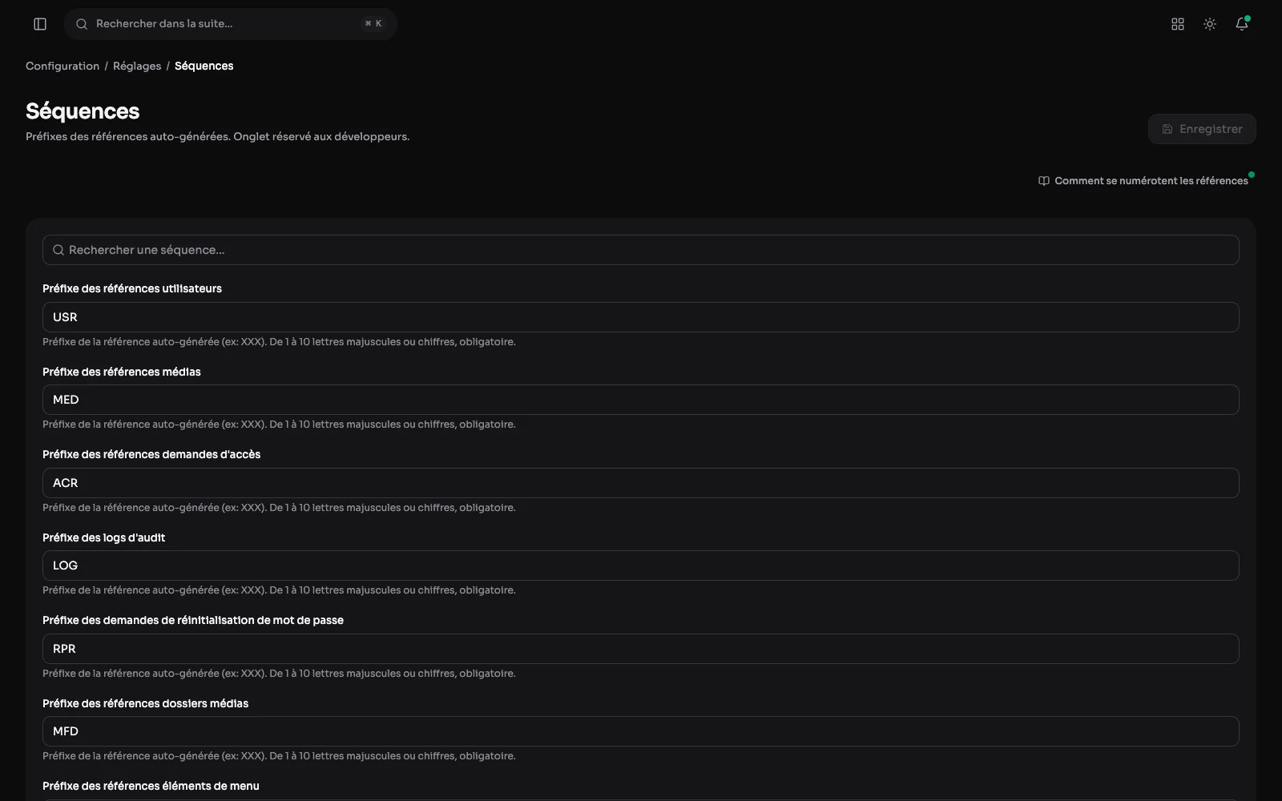The height and width of the screenshot is (801, 1282).
Task: Click the ⌘ K shortcut hint
Action: (373, 24)
